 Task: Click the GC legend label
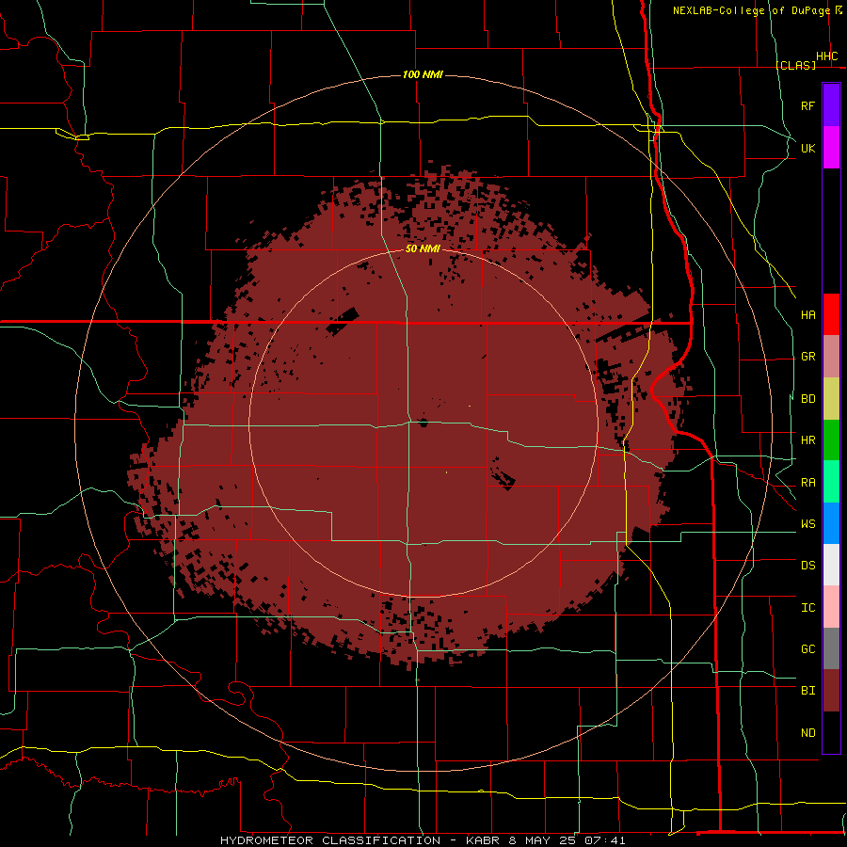click(x=807, y=649)
